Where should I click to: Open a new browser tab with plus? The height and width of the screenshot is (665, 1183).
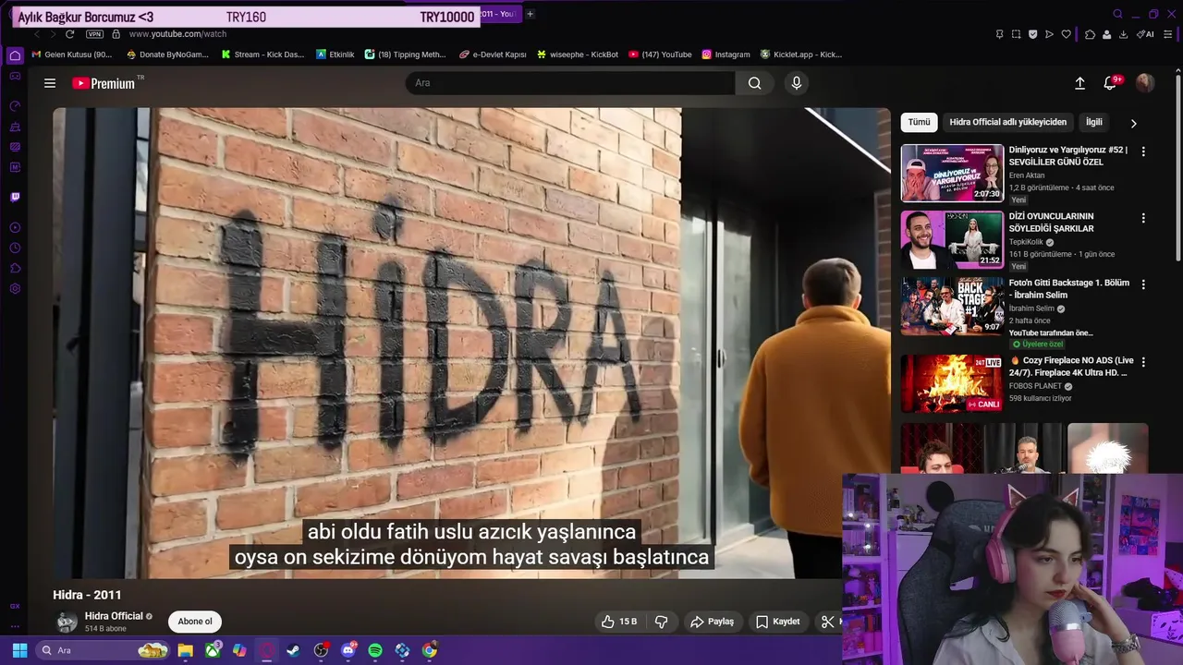coord(530,14)
